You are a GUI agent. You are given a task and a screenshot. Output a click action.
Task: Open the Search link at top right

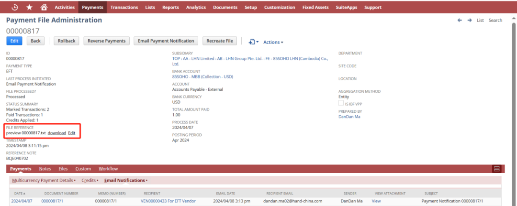[x=495, y=21]
